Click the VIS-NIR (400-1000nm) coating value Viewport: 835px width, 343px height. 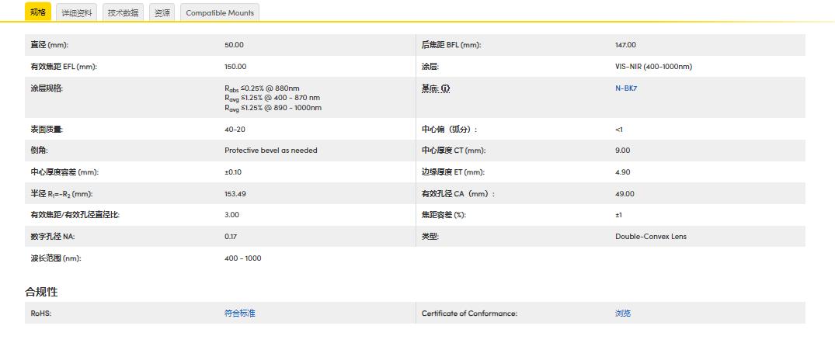[653, 67]
